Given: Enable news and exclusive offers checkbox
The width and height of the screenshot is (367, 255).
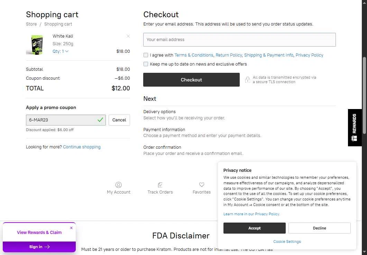Looking at the screenshot, I should coord(146,64).
